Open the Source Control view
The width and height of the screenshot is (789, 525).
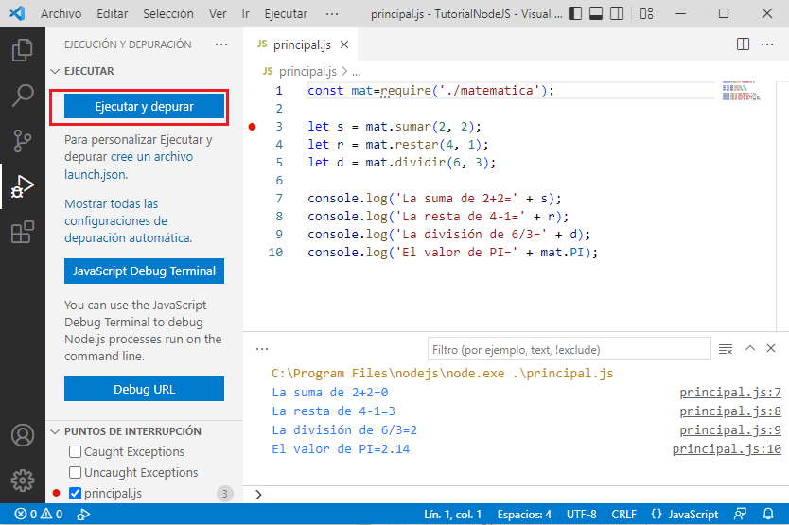[x=22, y=141]
